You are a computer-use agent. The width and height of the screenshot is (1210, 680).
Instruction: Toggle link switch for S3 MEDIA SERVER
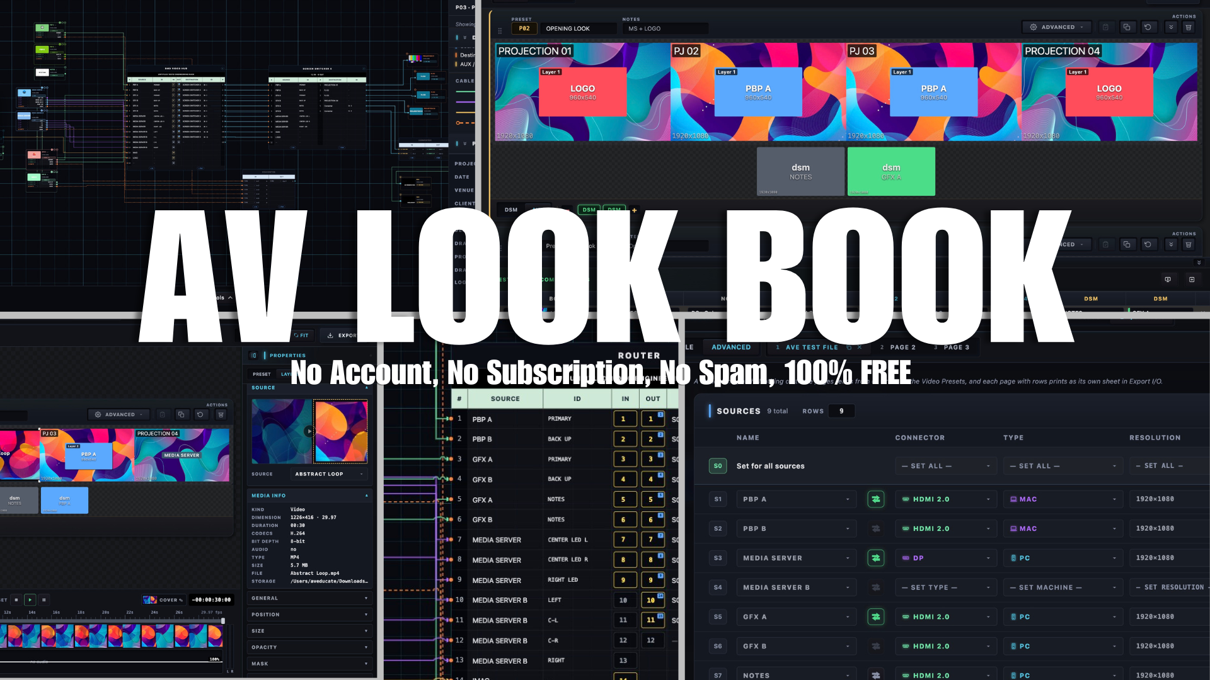pyautogui.click(x=875, y=558)
